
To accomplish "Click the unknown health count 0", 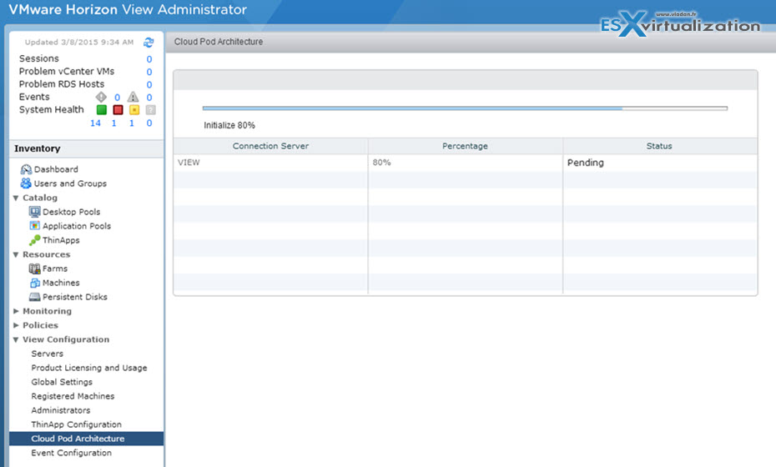I will (x=149, y=123).
